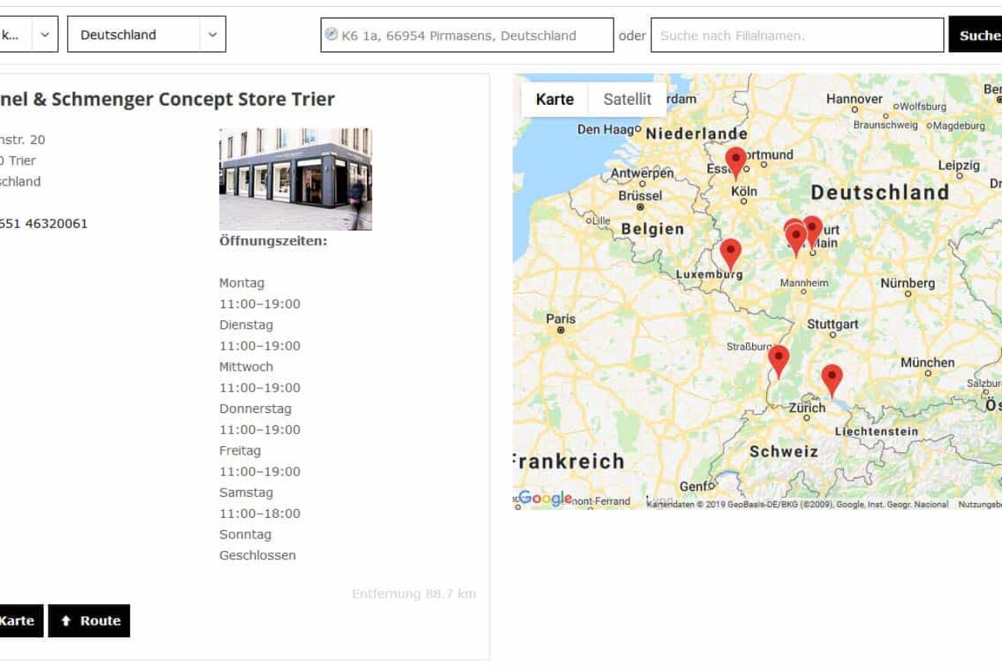
Task: Click the 'Sonntag' day label
Action: pyautogui.click(x=245, y=534)
